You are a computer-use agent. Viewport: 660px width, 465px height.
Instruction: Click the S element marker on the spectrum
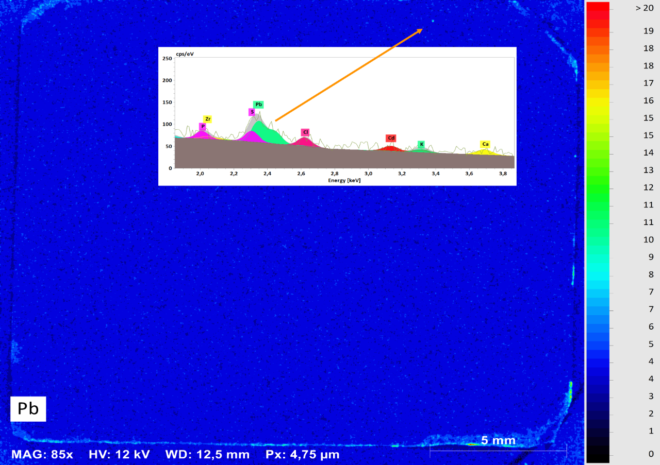251,111
